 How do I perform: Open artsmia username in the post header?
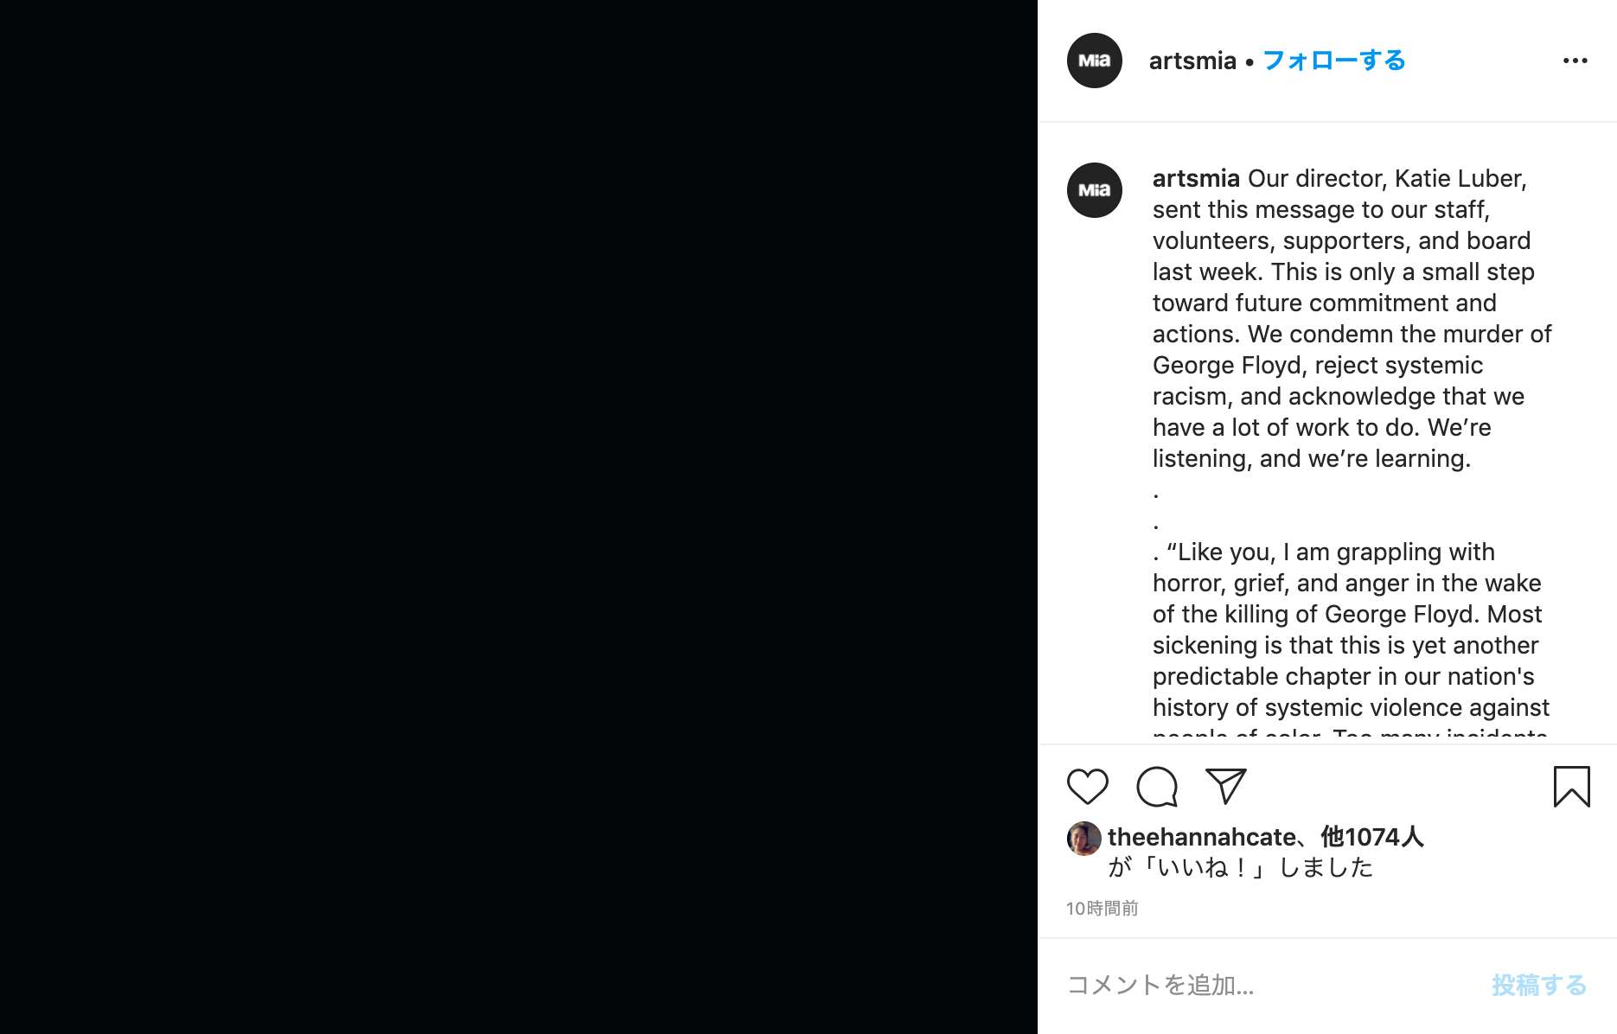click(x=1192, y=61)
